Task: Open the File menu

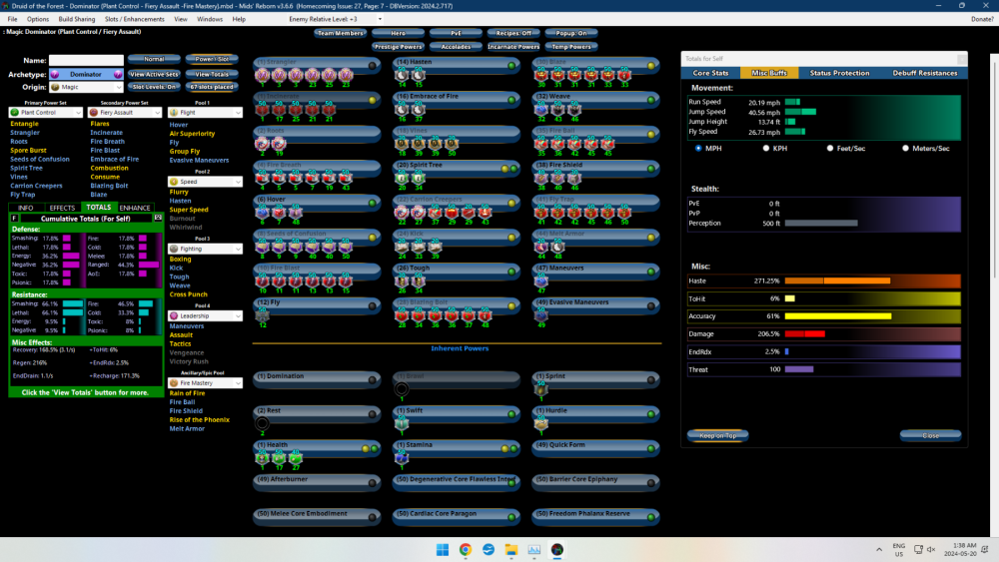Action: tap(13, 19)
